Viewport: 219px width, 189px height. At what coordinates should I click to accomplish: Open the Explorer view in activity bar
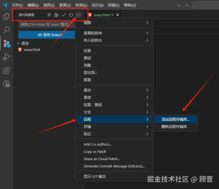(6, 17)
